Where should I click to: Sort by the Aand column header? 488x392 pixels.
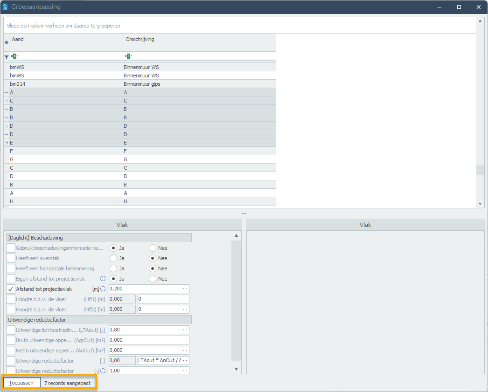coord(65,40)
